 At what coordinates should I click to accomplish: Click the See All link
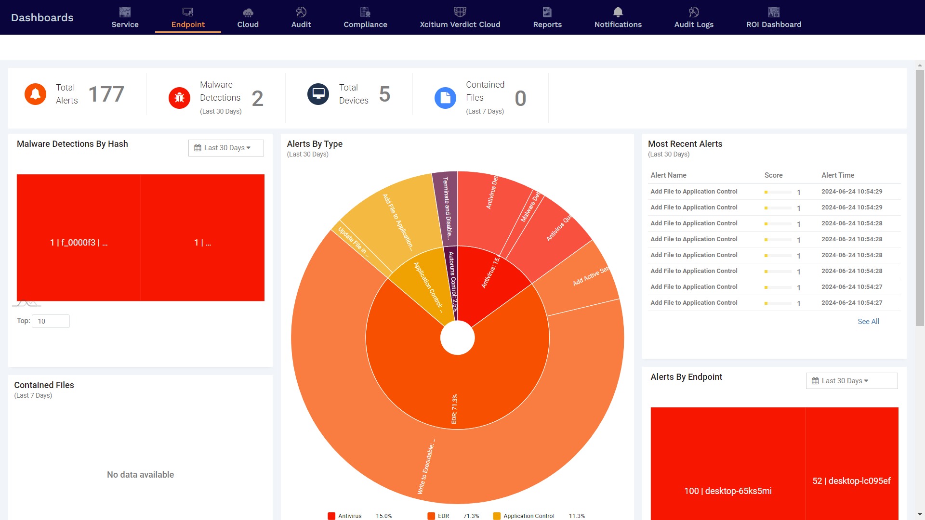(x=868, y=322)
